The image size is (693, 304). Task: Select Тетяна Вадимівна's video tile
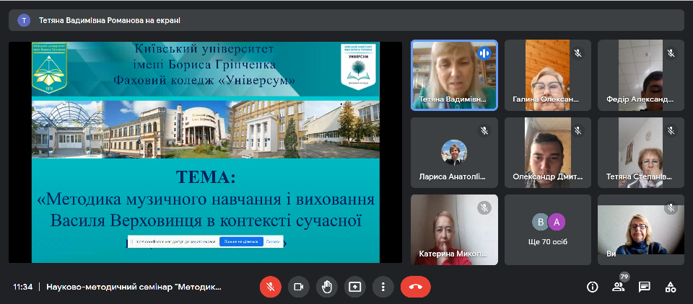click(454, 75)
